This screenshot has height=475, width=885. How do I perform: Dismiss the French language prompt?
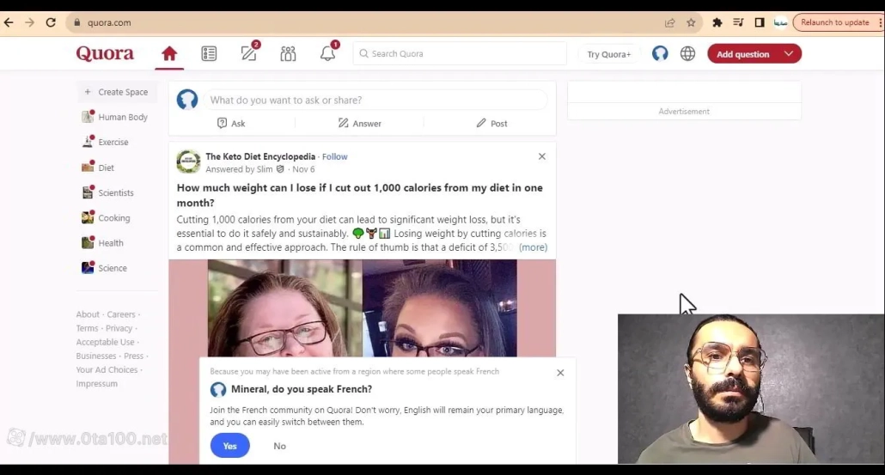(560, 373)
